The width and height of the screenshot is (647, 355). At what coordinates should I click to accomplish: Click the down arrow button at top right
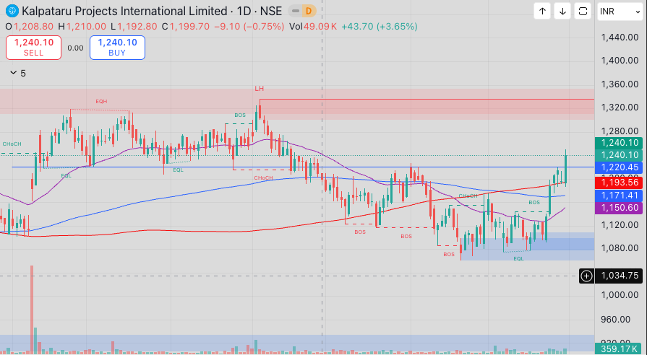coord(562,12)
